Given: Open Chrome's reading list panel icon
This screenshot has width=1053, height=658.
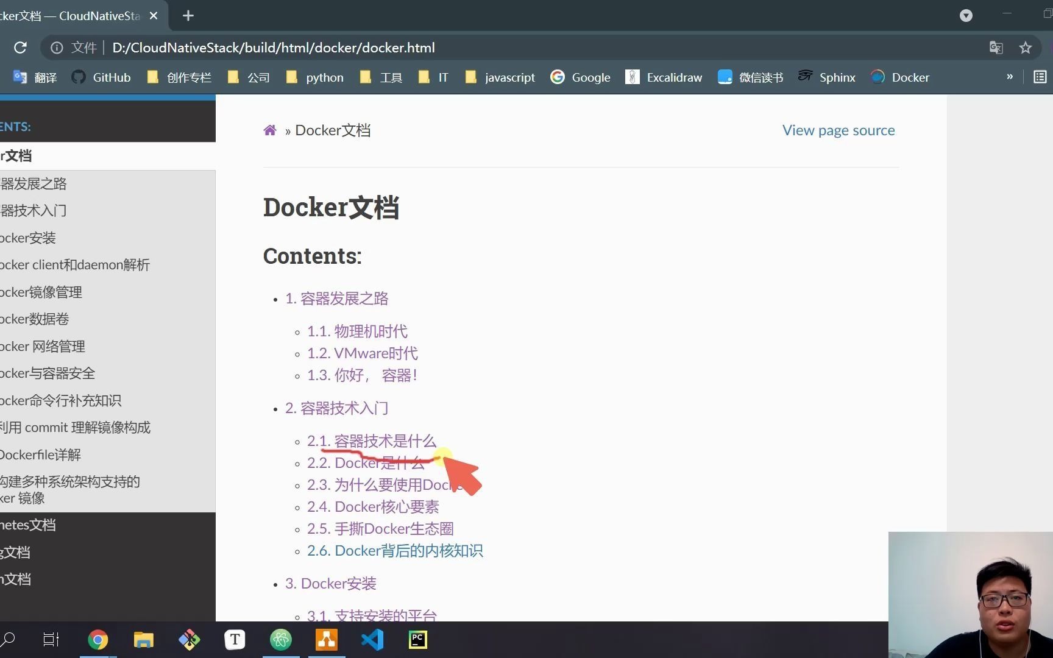Looking at the screenshot, I should point(1040,77).
